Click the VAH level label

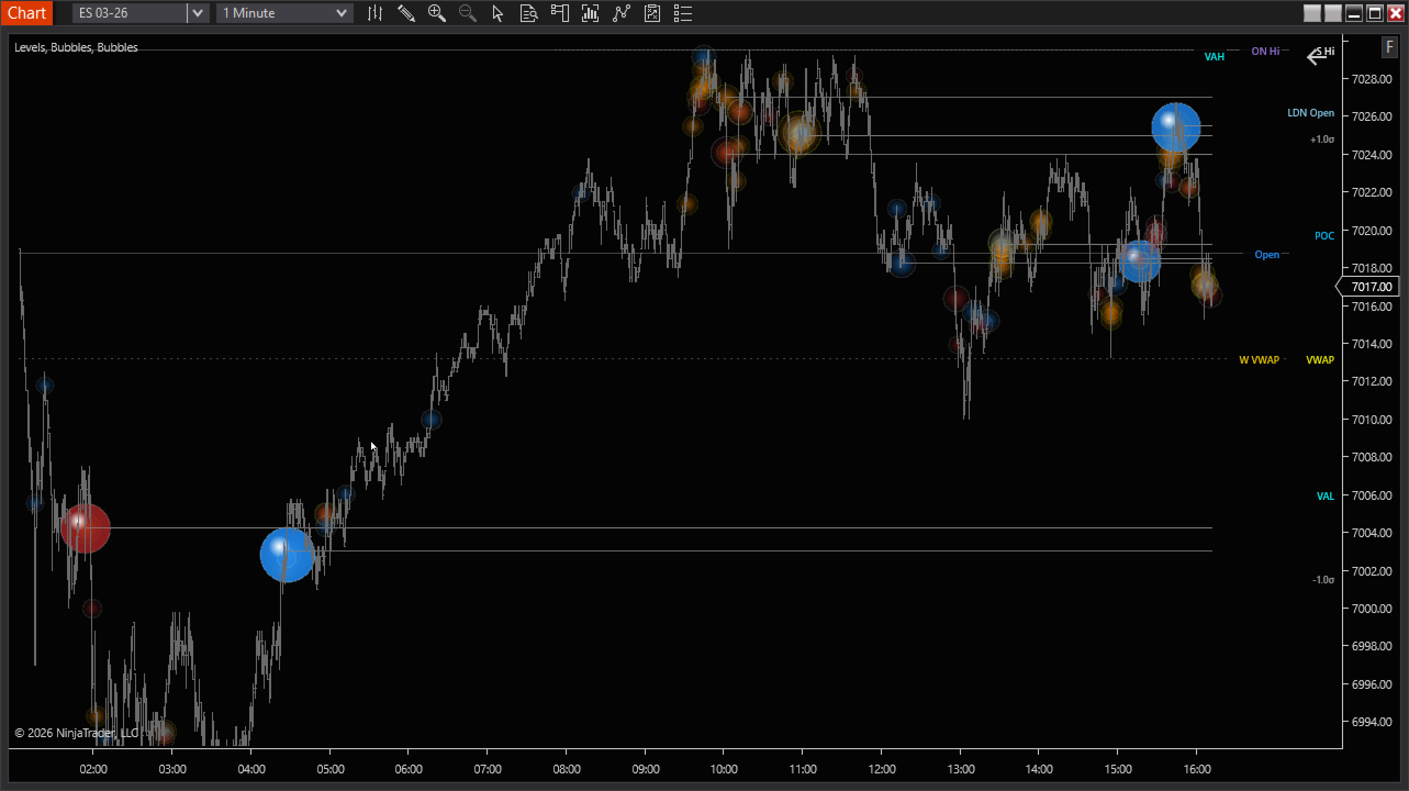click(x=1214, y=57)
